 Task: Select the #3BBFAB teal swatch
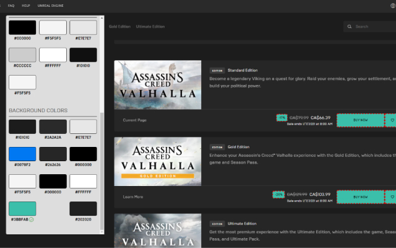click(x=22, y=208)
